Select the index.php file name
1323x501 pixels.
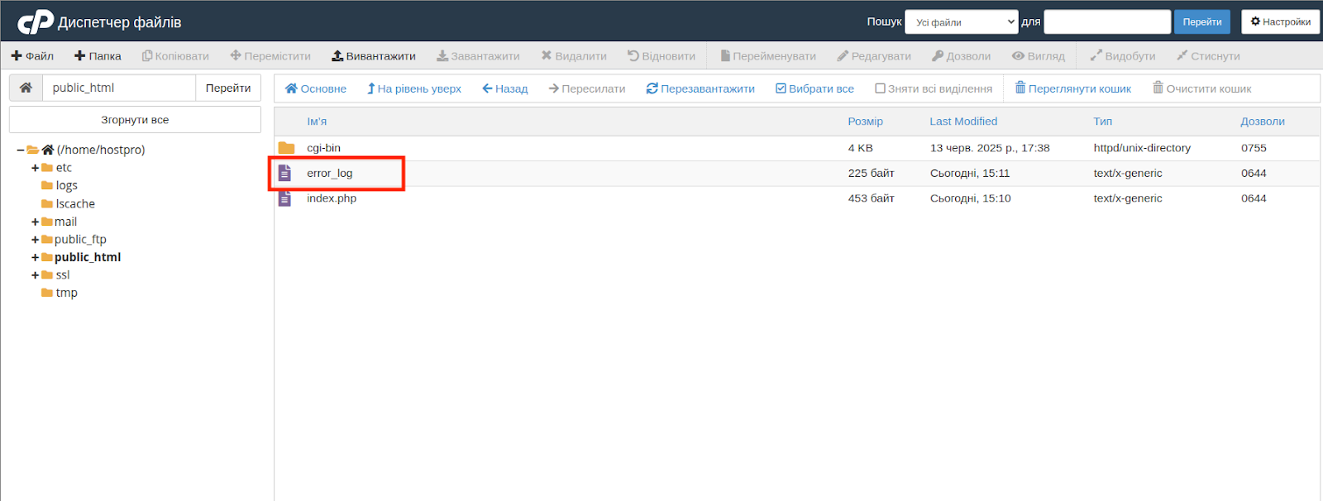coord(332,198)
